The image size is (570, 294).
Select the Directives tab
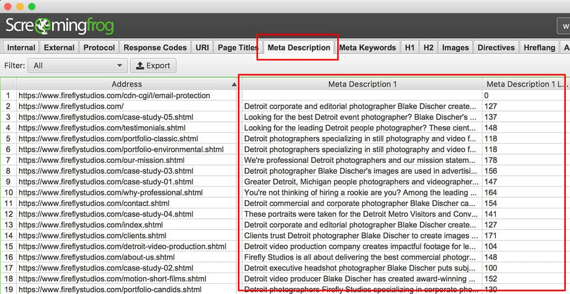(x=496, y=47)
